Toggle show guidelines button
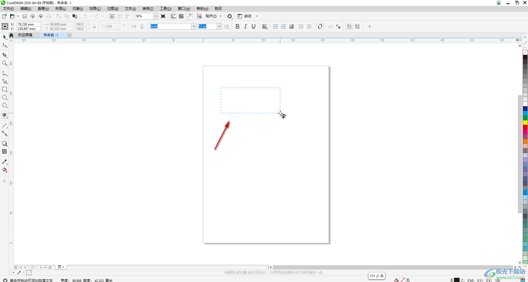This screenshot has height=282, width=528. coord(189,16)
